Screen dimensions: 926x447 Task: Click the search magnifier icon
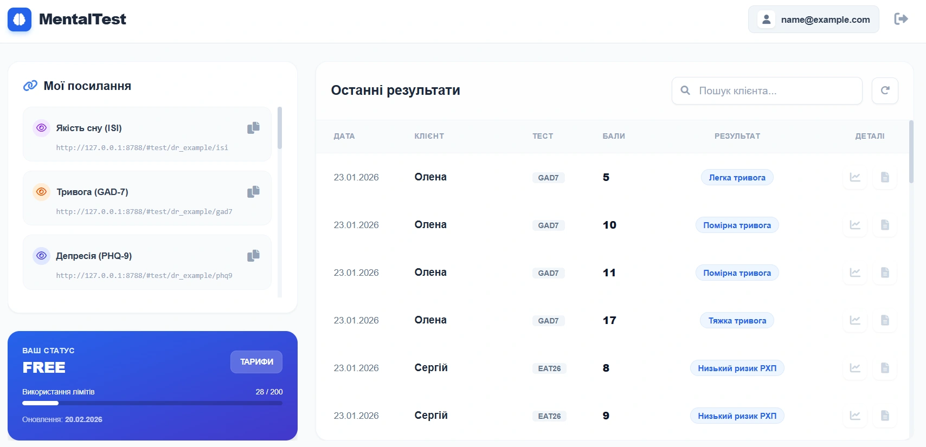pos(685,90)
